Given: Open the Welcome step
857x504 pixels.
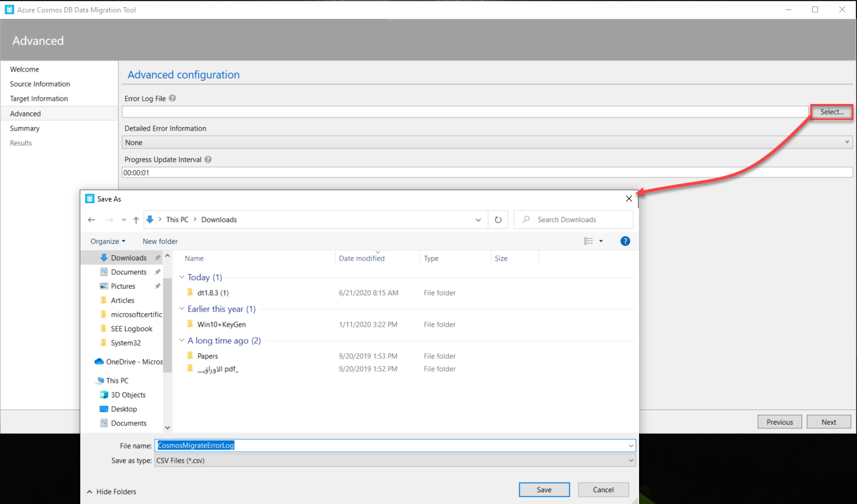Looking at the screenshot, I should point(24,69).
